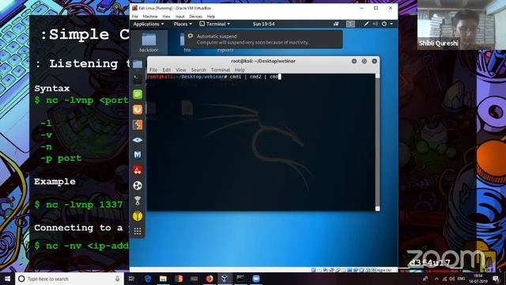
Task: Switch to Firefox on the taskbar
Action: click(x=210, y=279)
